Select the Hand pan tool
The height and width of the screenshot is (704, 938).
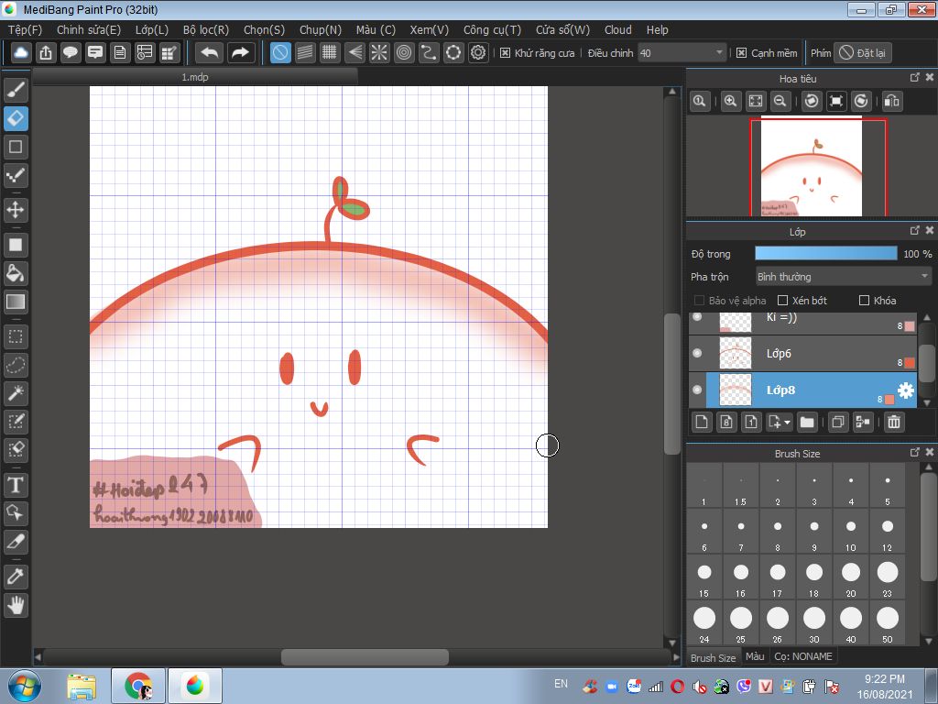(16, 605)
